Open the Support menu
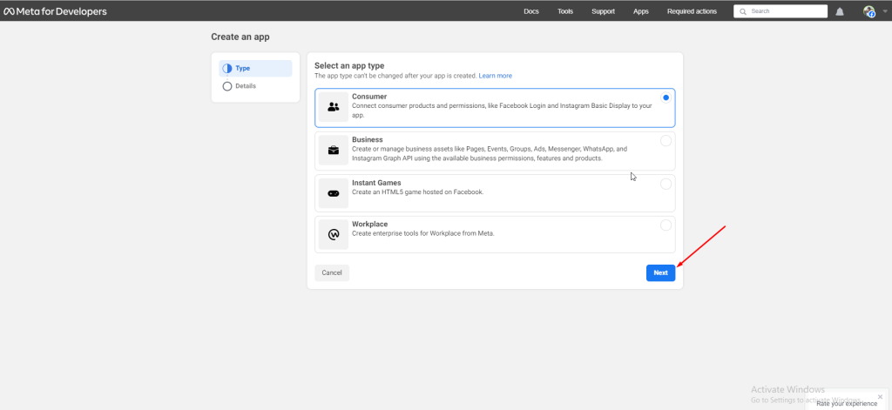The height and width of the screenshot is (410, 892). 603,11
